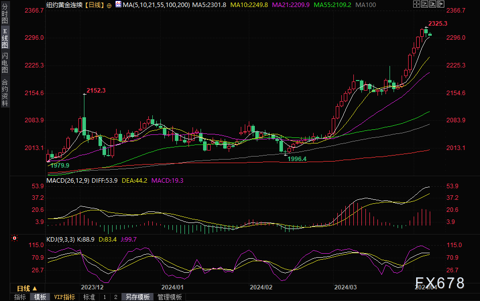Viewport: 480px width, 301px height.
Task: Switch to the 模板 tab at bottom
Action: click(40, 297)
